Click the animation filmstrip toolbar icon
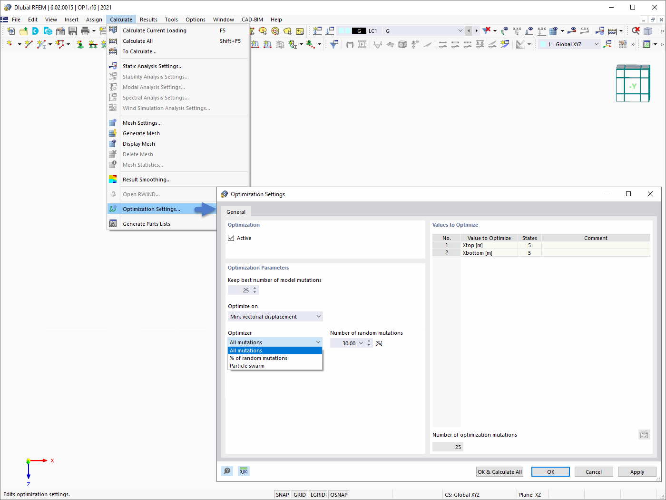The width and height of the screenshot is (666, 500). point(362,44)
